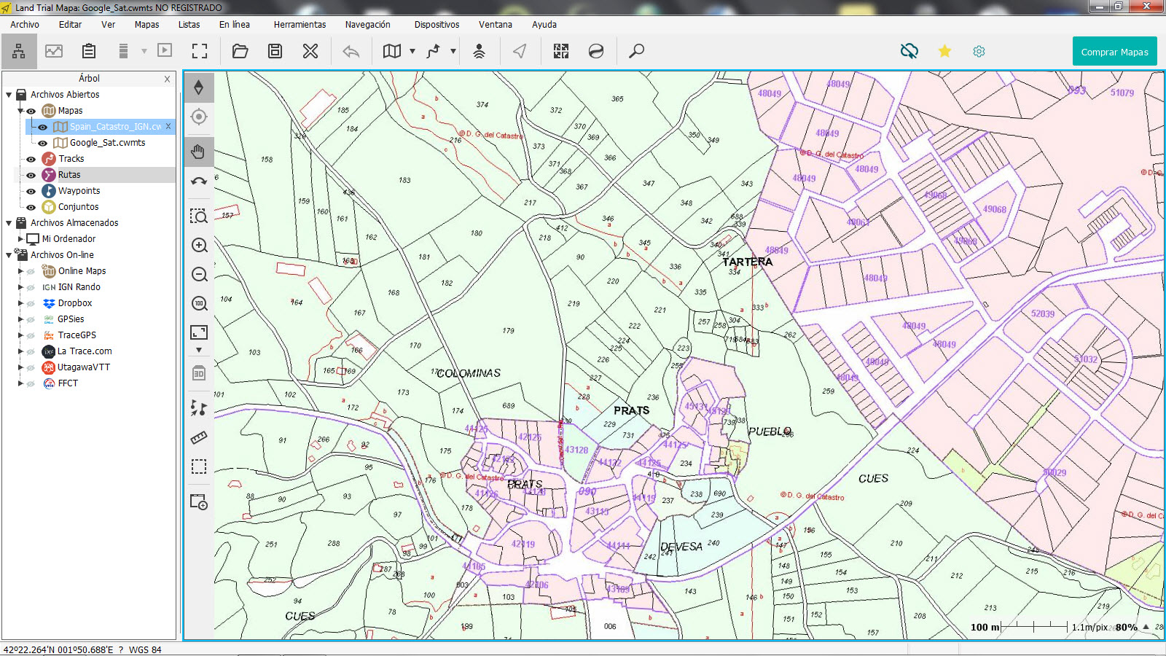
Task: Open the magnifier search tool
Action: coord(637,51)
